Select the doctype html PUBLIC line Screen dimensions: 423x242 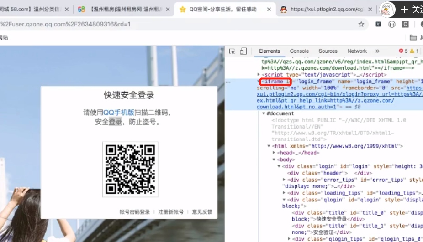339,130
